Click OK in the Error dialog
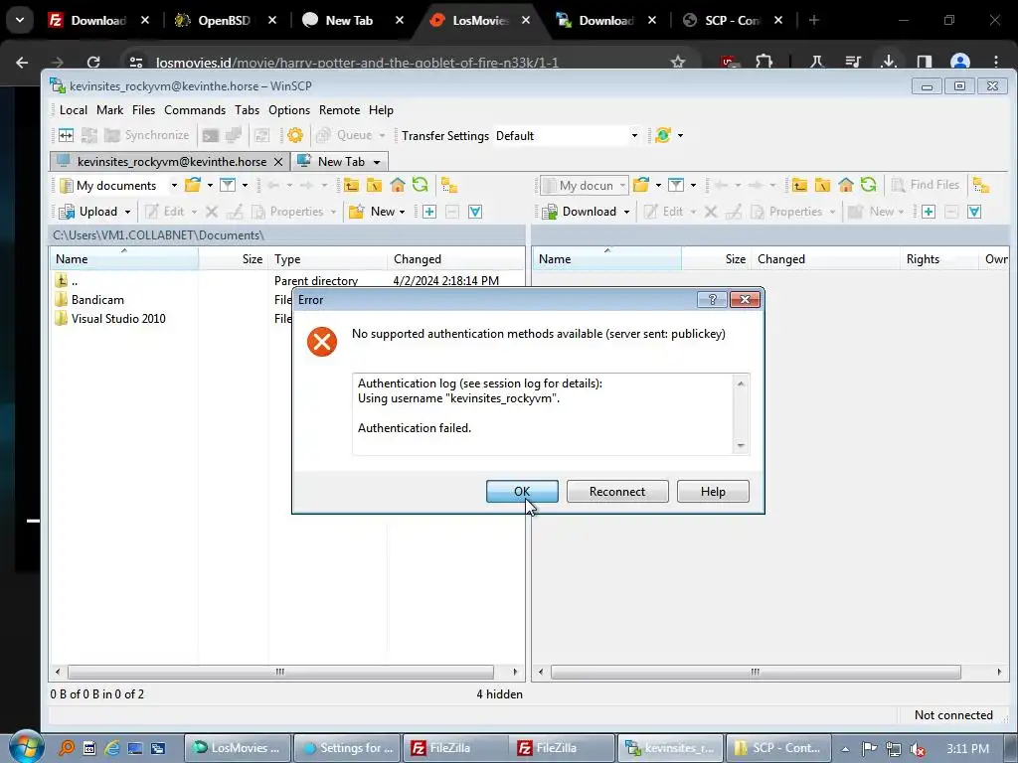Screen dimensions: 1018x763 [522, 491]
